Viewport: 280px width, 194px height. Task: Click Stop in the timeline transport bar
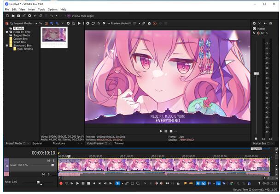(88, 183)
